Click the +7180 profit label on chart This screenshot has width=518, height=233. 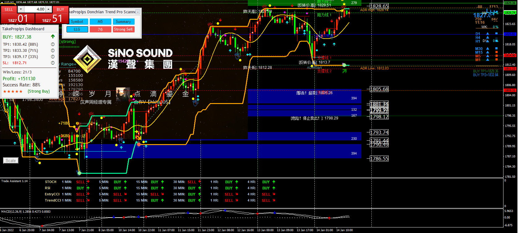64,123
